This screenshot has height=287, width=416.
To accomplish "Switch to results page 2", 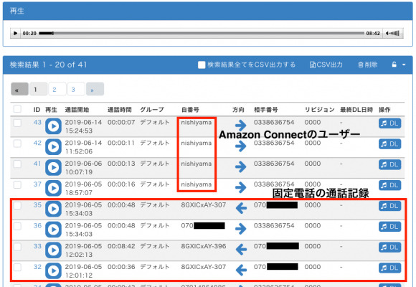I will tap(57, 89).
